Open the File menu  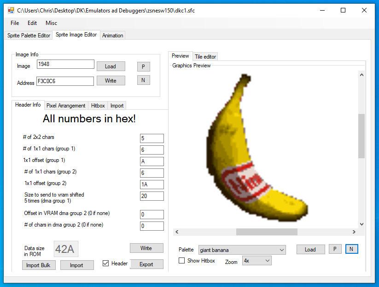click(x=15, y=23)
